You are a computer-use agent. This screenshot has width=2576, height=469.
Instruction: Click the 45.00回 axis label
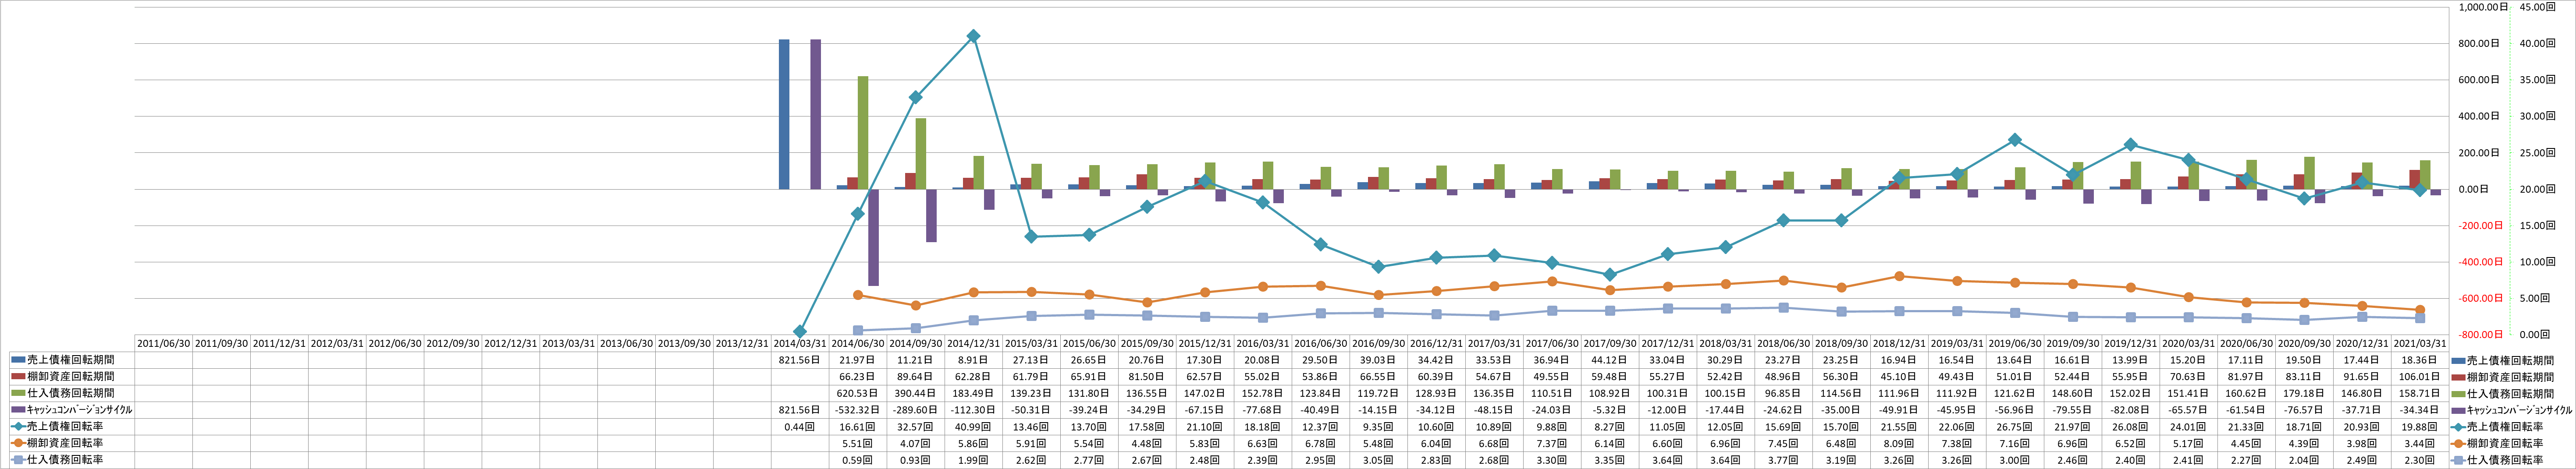2537,7
